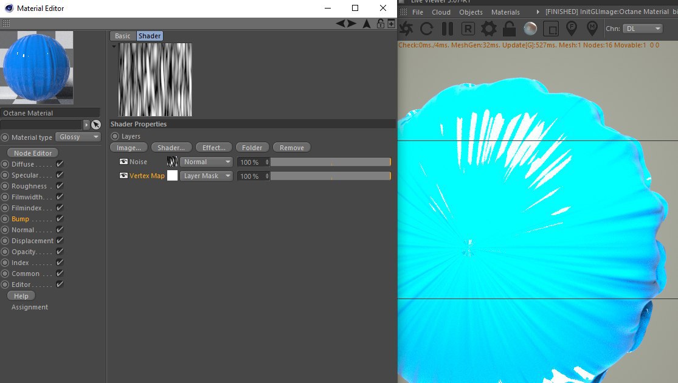Click the film region square icon
Image resolution: width=678 pixels, height=383 pixels.
(x=550, y=29)
